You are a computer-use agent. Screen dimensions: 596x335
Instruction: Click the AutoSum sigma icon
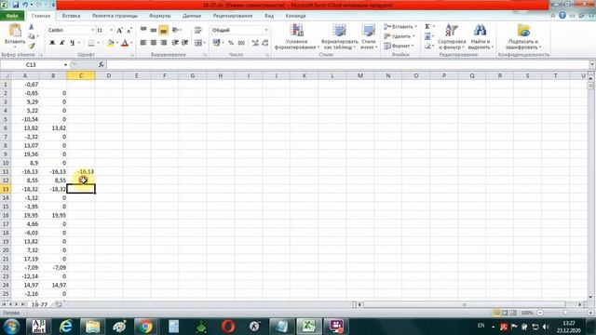click(x=427, y=27)
